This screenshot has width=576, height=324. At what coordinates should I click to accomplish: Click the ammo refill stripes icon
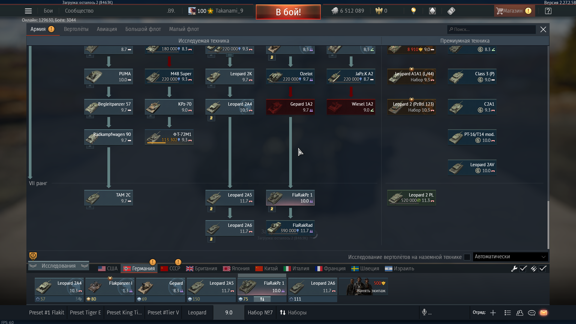point(533,269)
